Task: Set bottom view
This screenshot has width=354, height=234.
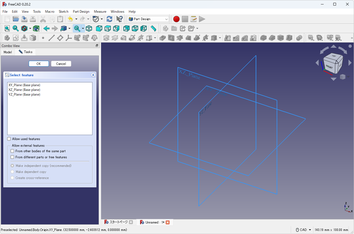Action: [135, 28]
